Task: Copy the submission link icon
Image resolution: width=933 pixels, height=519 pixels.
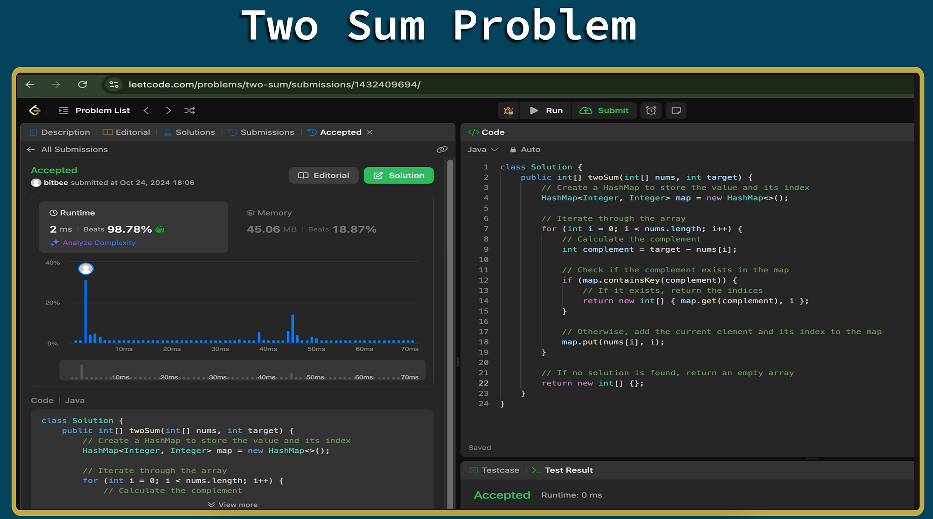Action: (442, 149)
